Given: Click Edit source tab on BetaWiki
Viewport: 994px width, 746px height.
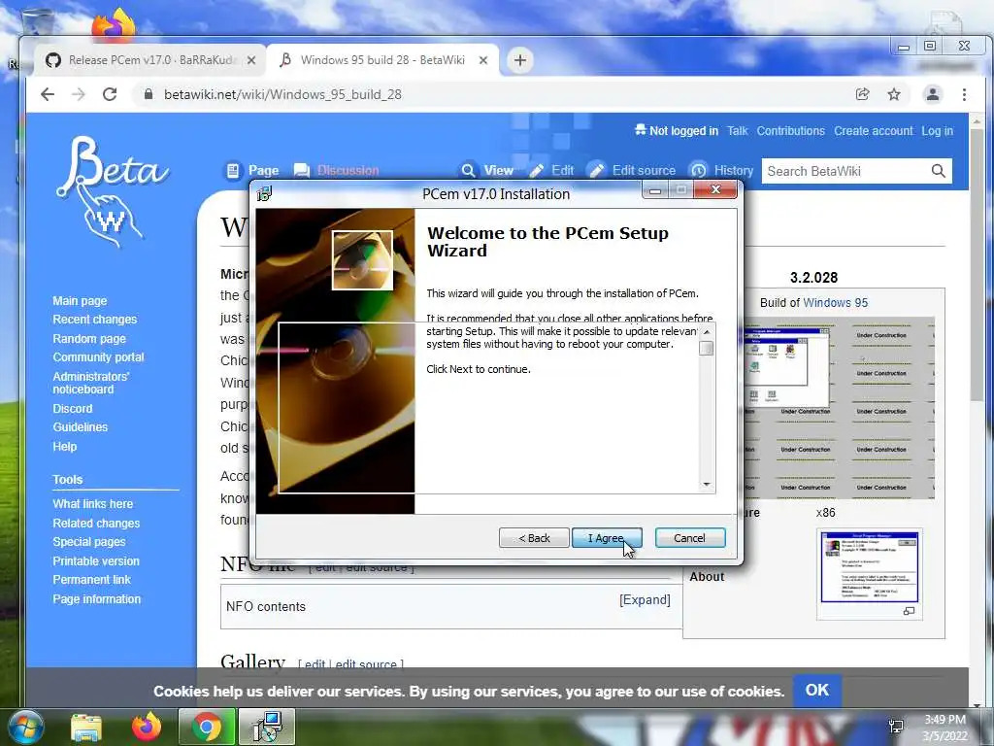Looking at the screenshot, I should point(632,170).
